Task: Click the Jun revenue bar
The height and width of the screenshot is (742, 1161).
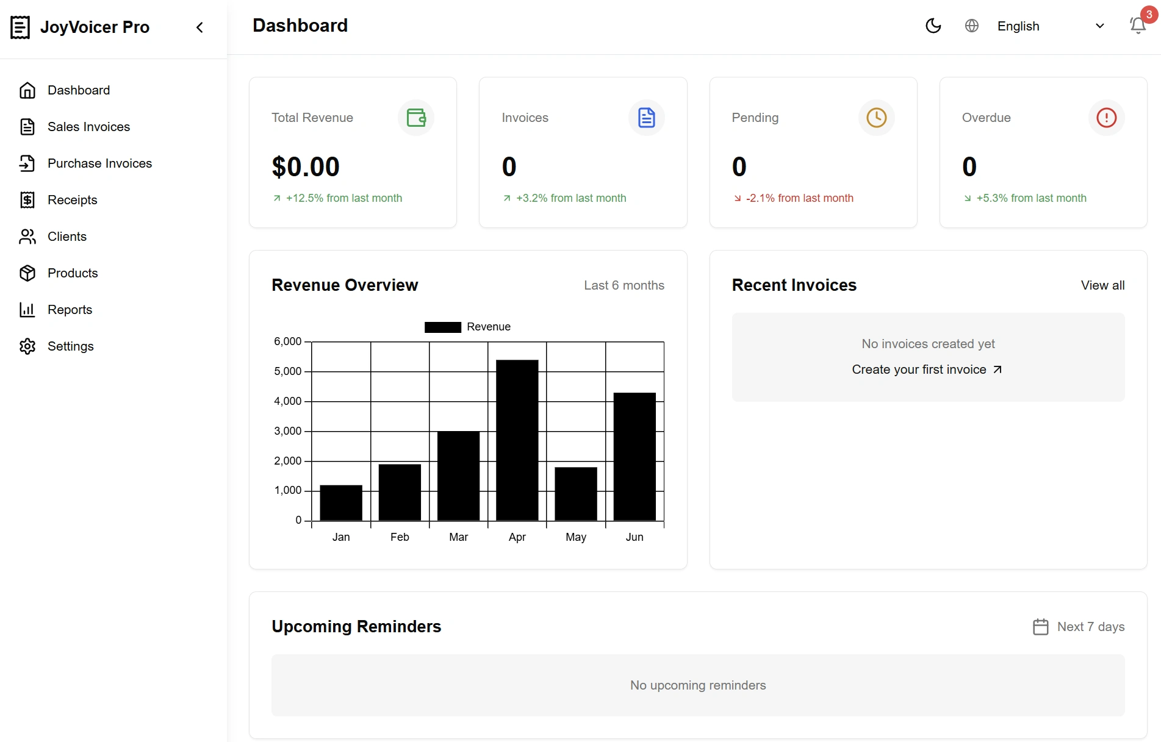Action: coord(634,457)
